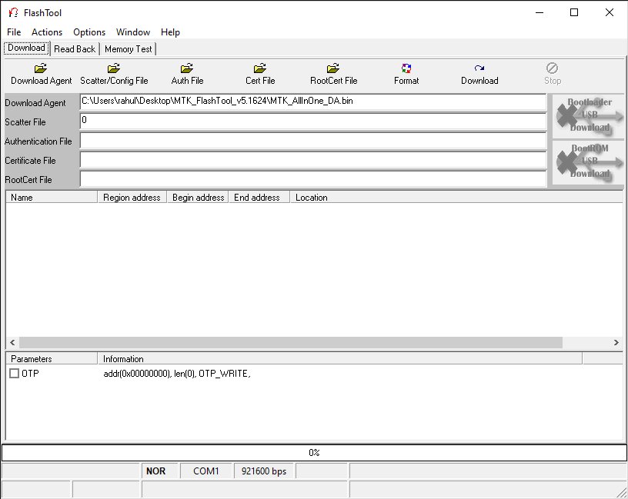Switch to the Read Back tab
Image resolution: width=628 pixels, height=499 pixels.
pyautogui.click(x=75, y=49)
